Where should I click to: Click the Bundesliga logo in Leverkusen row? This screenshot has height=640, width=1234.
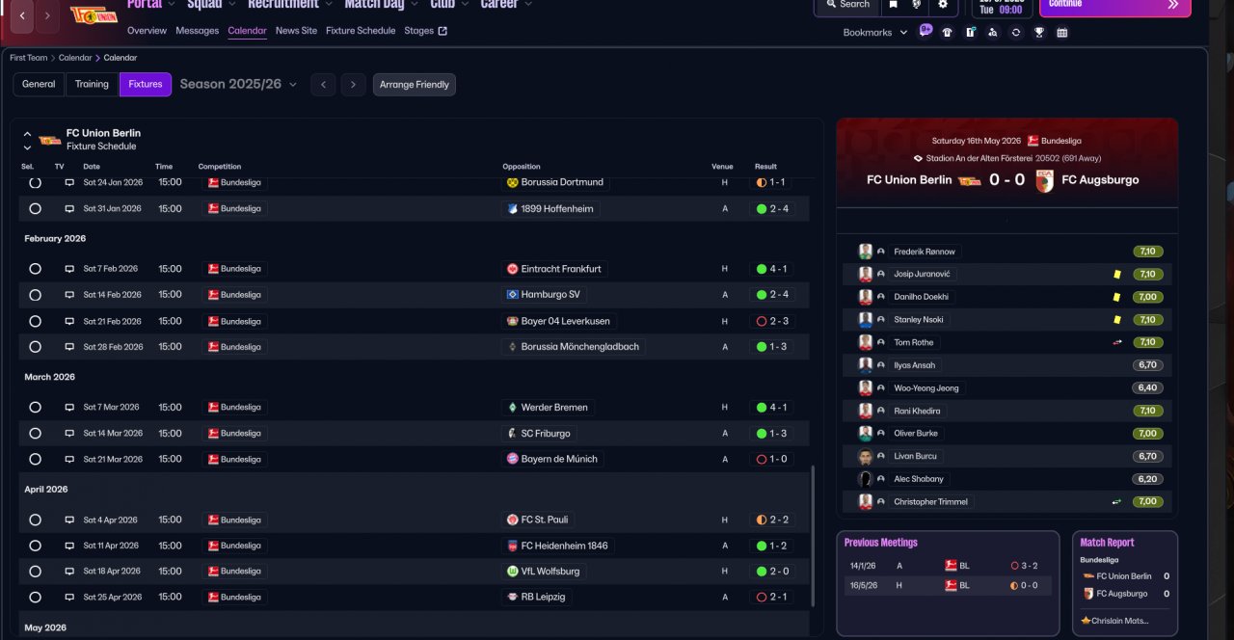pos(213,321)
